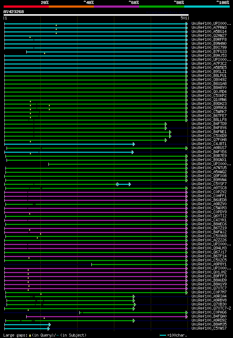Open the UniRef100_B9N4N0 hit label
The height and width of the screenshot is (338, 233).
[x=209, y=43]
